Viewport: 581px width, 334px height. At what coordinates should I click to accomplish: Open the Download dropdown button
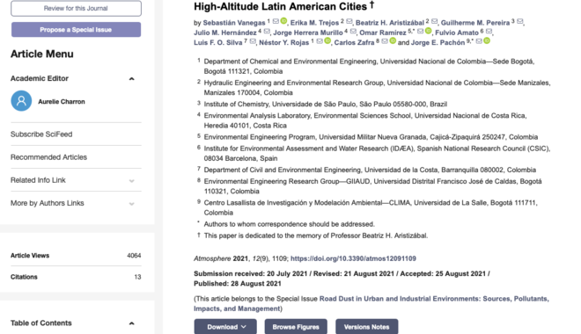[x=225, y=327]
